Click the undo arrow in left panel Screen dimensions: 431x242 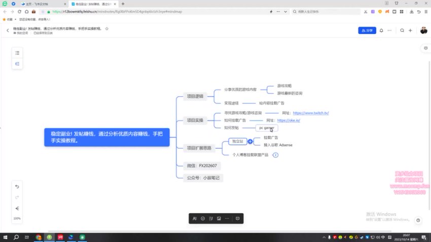tap(17, 187)
